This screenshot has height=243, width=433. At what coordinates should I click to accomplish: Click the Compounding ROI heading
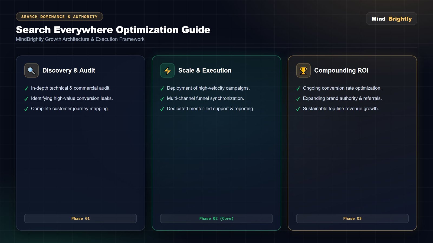[x=341, y=70]
